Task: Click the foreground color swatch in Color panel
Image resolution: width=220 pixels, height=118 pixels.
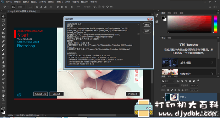Action: point(163,18)
